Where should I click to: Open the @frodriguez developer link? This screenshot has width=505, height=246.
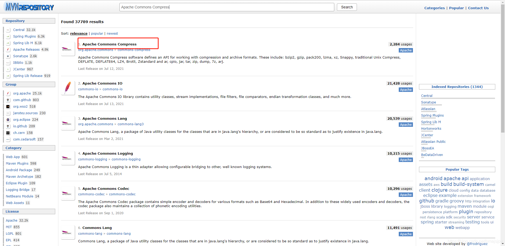(477, 244)
